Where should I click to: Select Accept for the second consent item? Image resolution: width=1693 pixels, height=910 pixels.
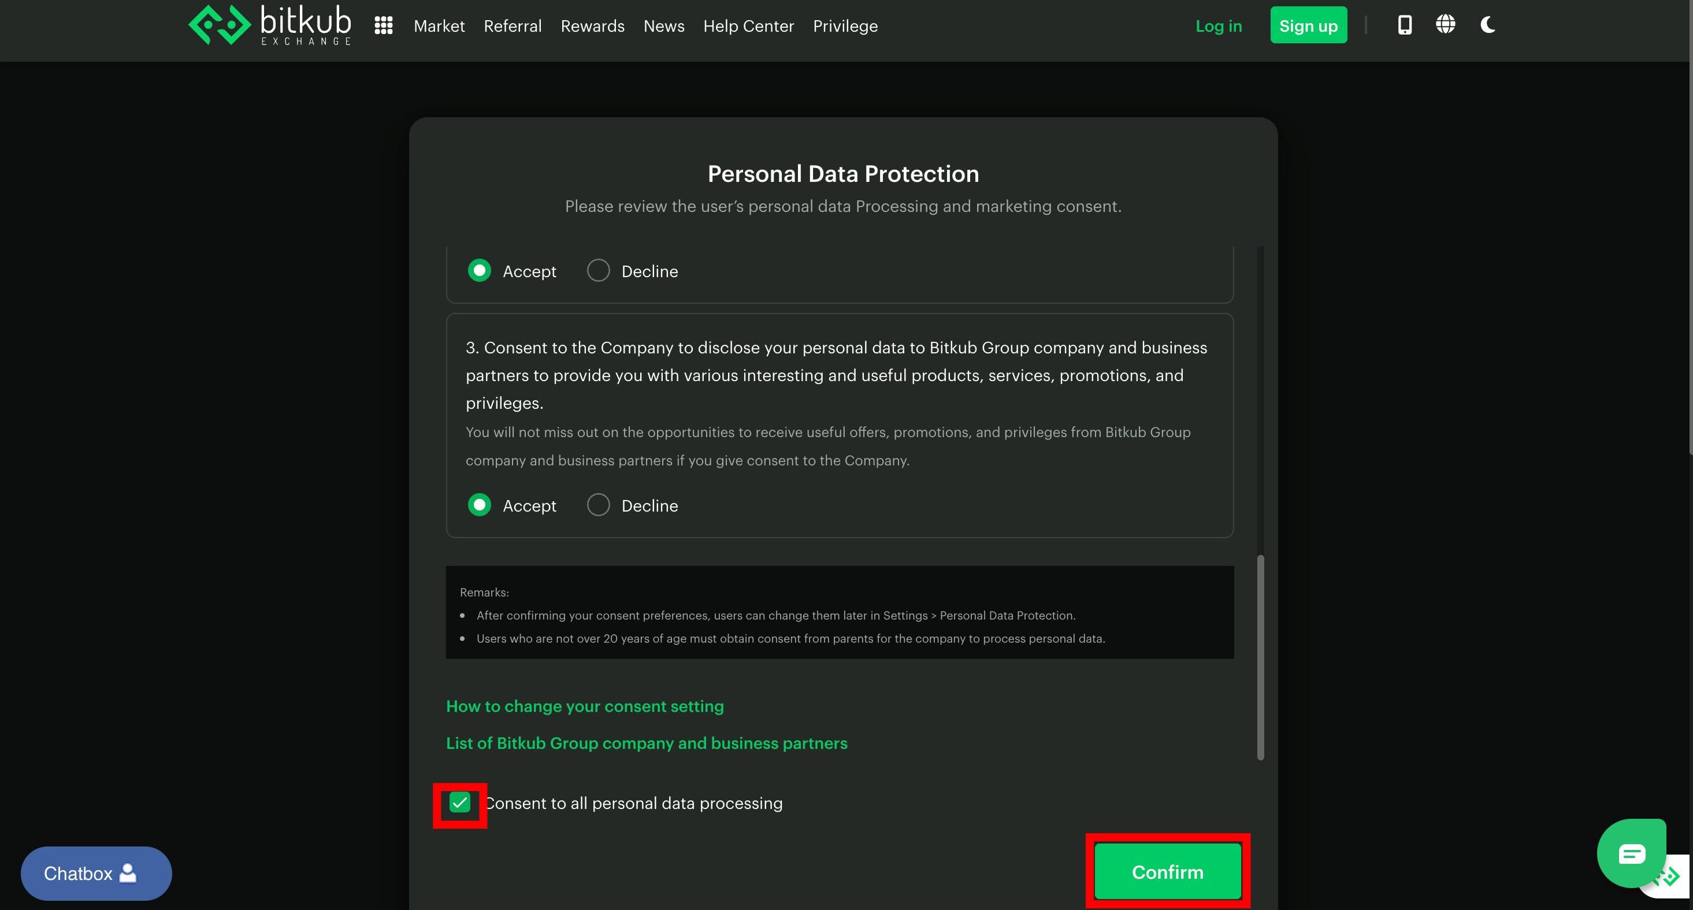coord(479,270)
